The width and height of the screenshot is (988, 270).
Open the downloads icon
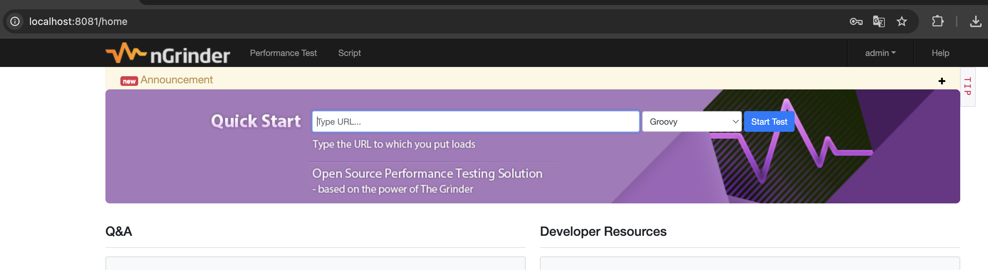point(975,21)
